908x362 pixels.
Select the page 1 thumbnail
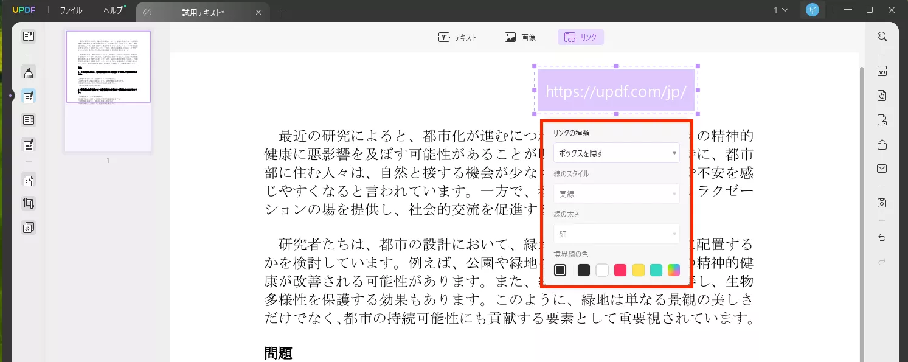click(108, 91)
